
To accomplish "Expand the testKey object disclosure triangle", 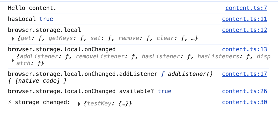I will (80, 104).
